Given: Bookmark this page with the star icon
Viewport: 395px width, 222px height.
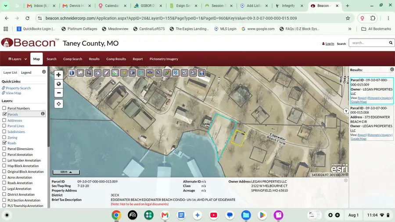Looking at the screenshot, I should pos(348,18).
